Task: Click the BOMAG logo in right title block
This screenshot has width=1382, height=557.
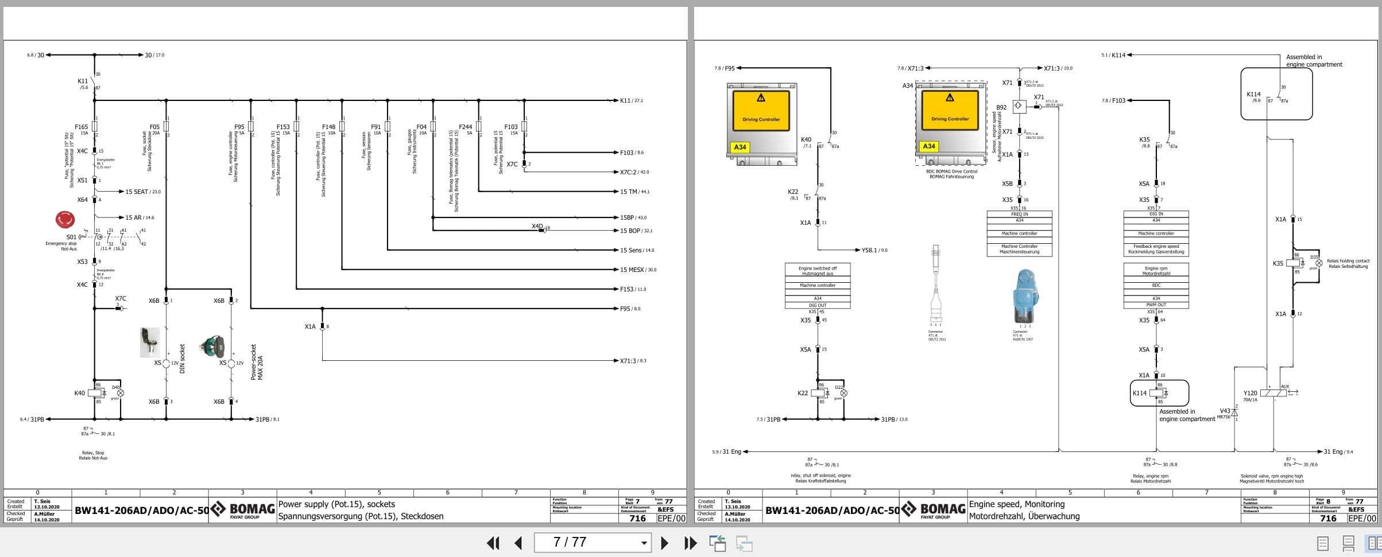Action: pyautogui.click(x=932, y=509)
